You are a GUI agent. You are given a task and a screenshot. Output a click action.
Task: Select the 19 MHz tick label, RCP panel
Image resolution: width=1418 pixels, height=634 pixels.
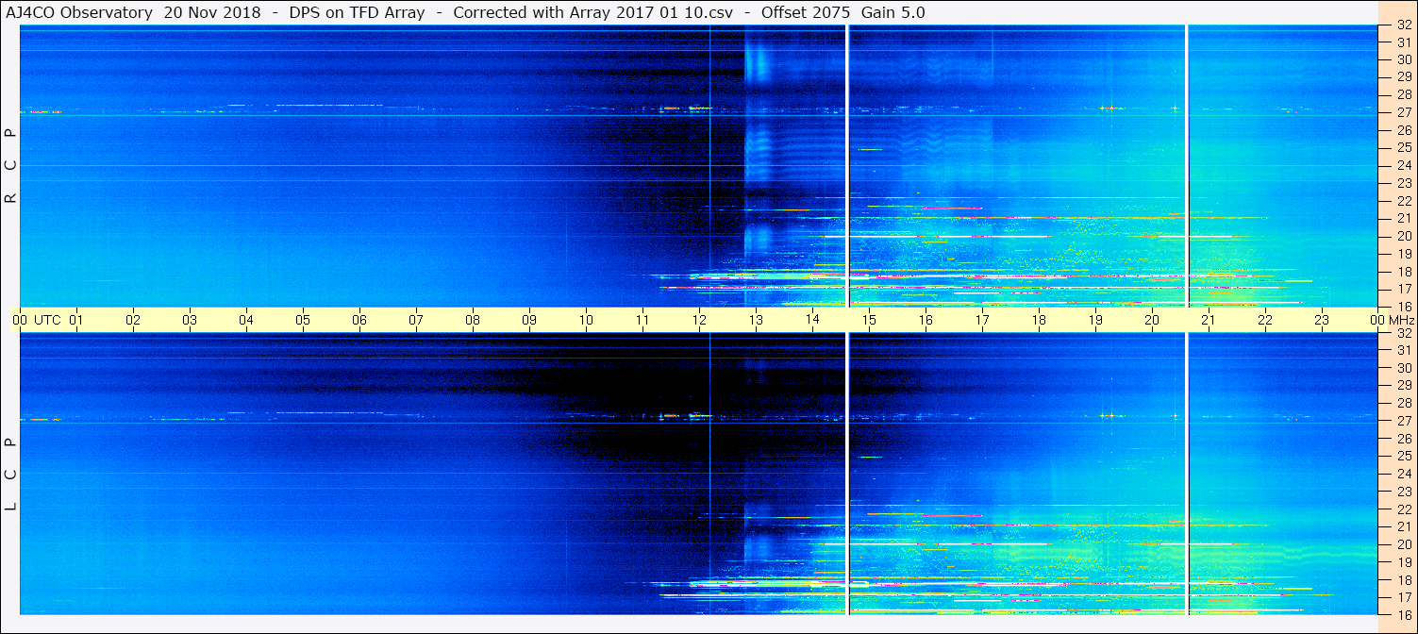coord(1403,254)
